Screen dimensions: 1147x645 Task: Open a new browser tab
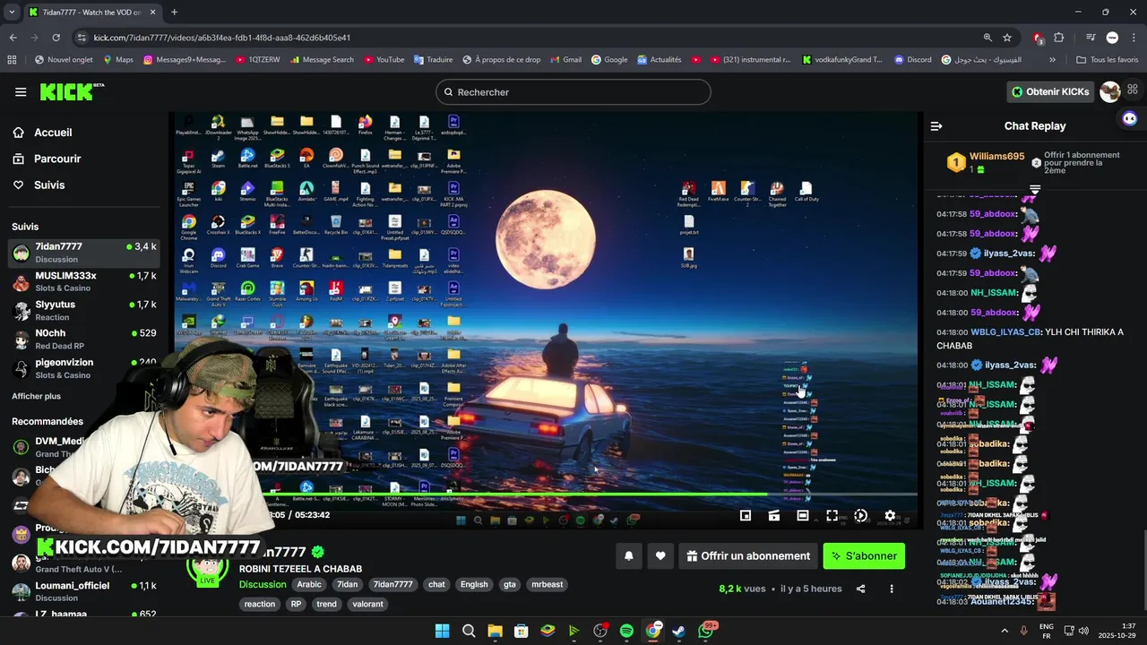pos(174,12)
